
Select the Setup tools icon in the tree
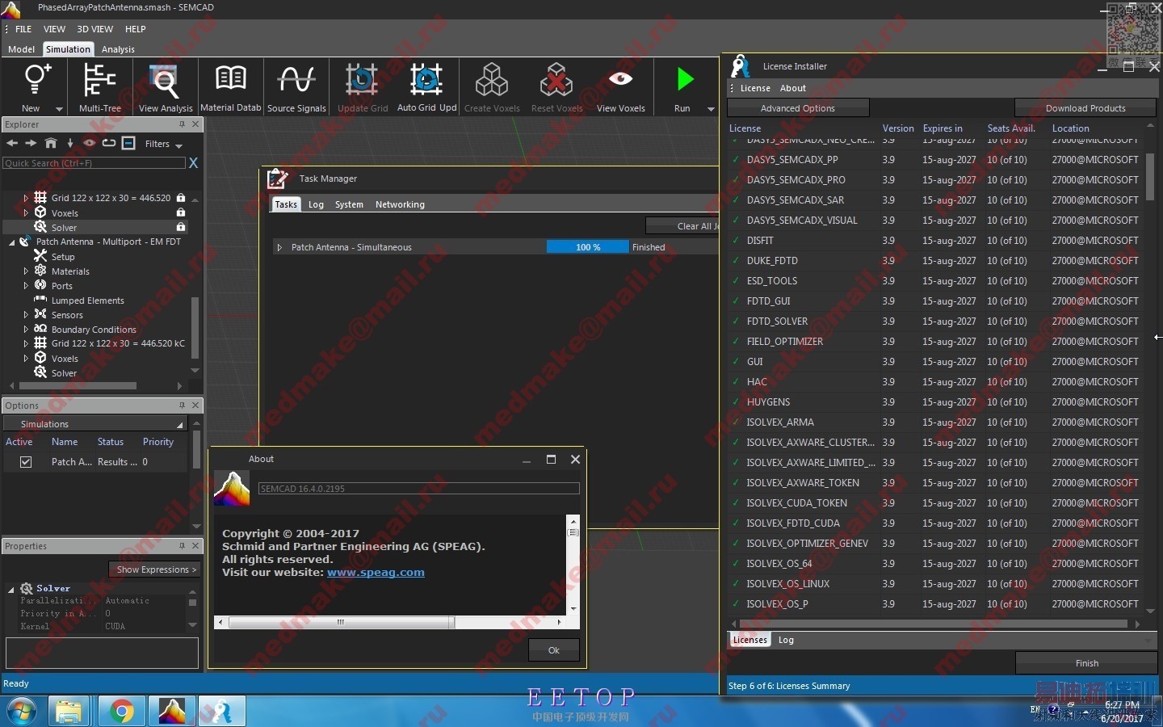click(x=40, y=256)
